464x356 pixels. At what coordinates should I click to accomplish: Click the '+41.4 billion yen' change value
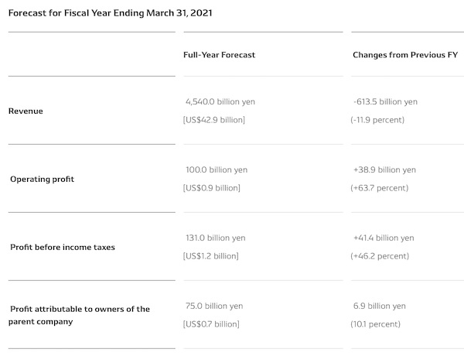tap(383, 238)
